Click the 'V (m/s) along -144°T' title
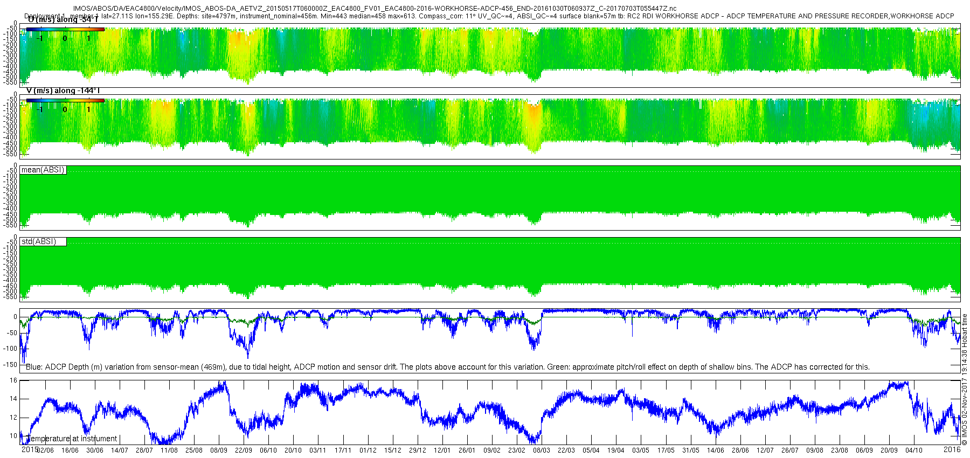970x458 pixels. click(x=63, y=91)
